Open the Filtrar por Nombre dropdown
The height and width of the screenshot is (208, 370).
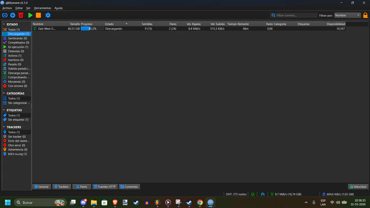[x=347, y=15]
